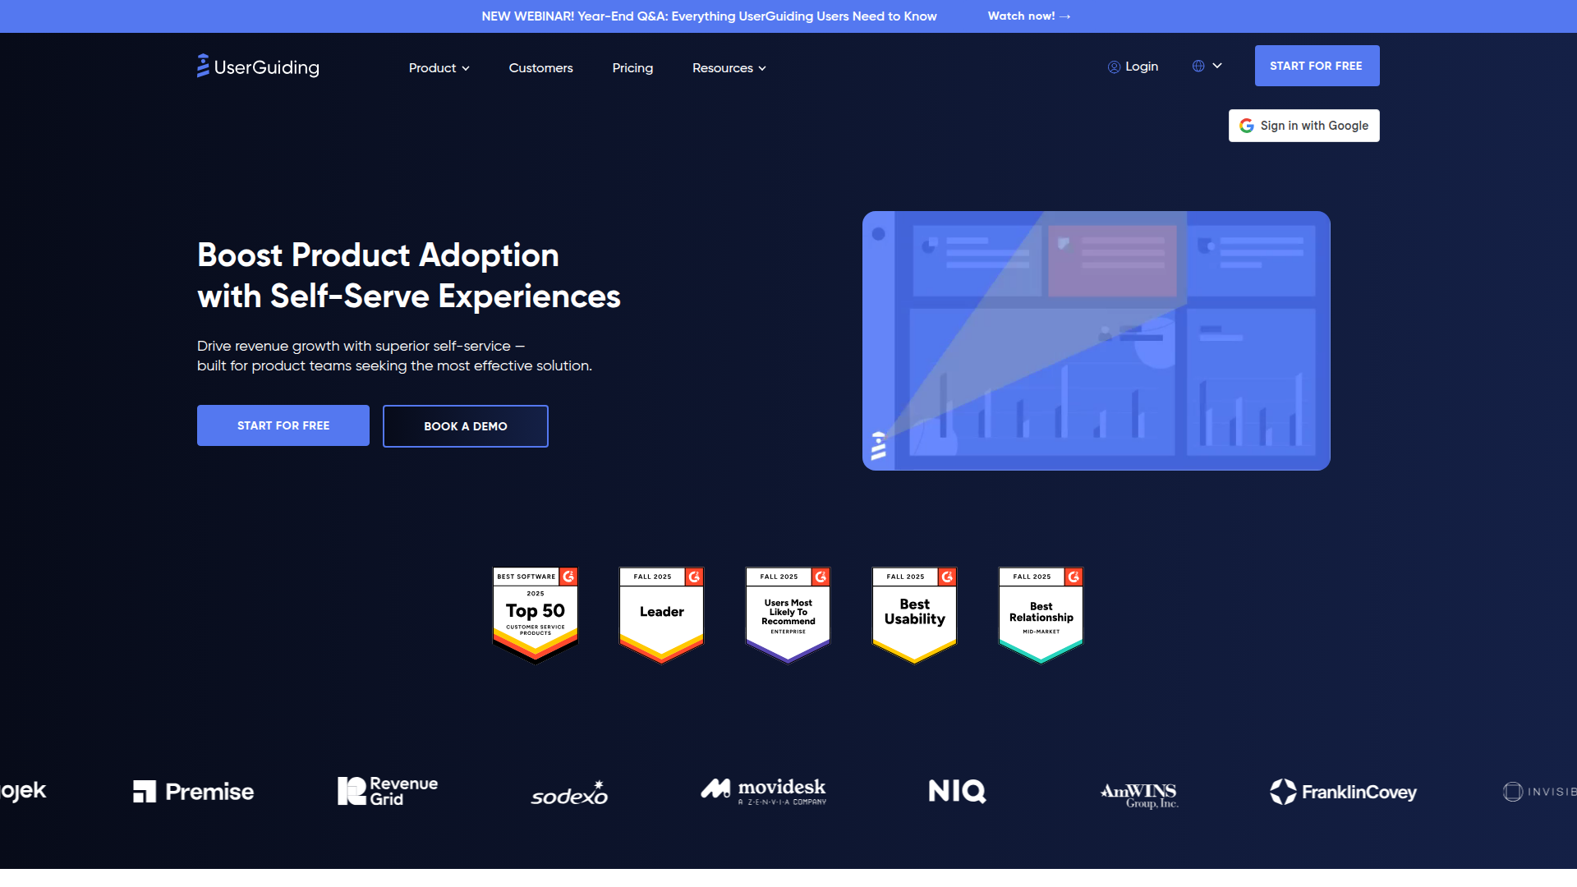This screenshot has width=1577, height=887.
Task: Select the Sodexo partner logo
Action: 568,792
